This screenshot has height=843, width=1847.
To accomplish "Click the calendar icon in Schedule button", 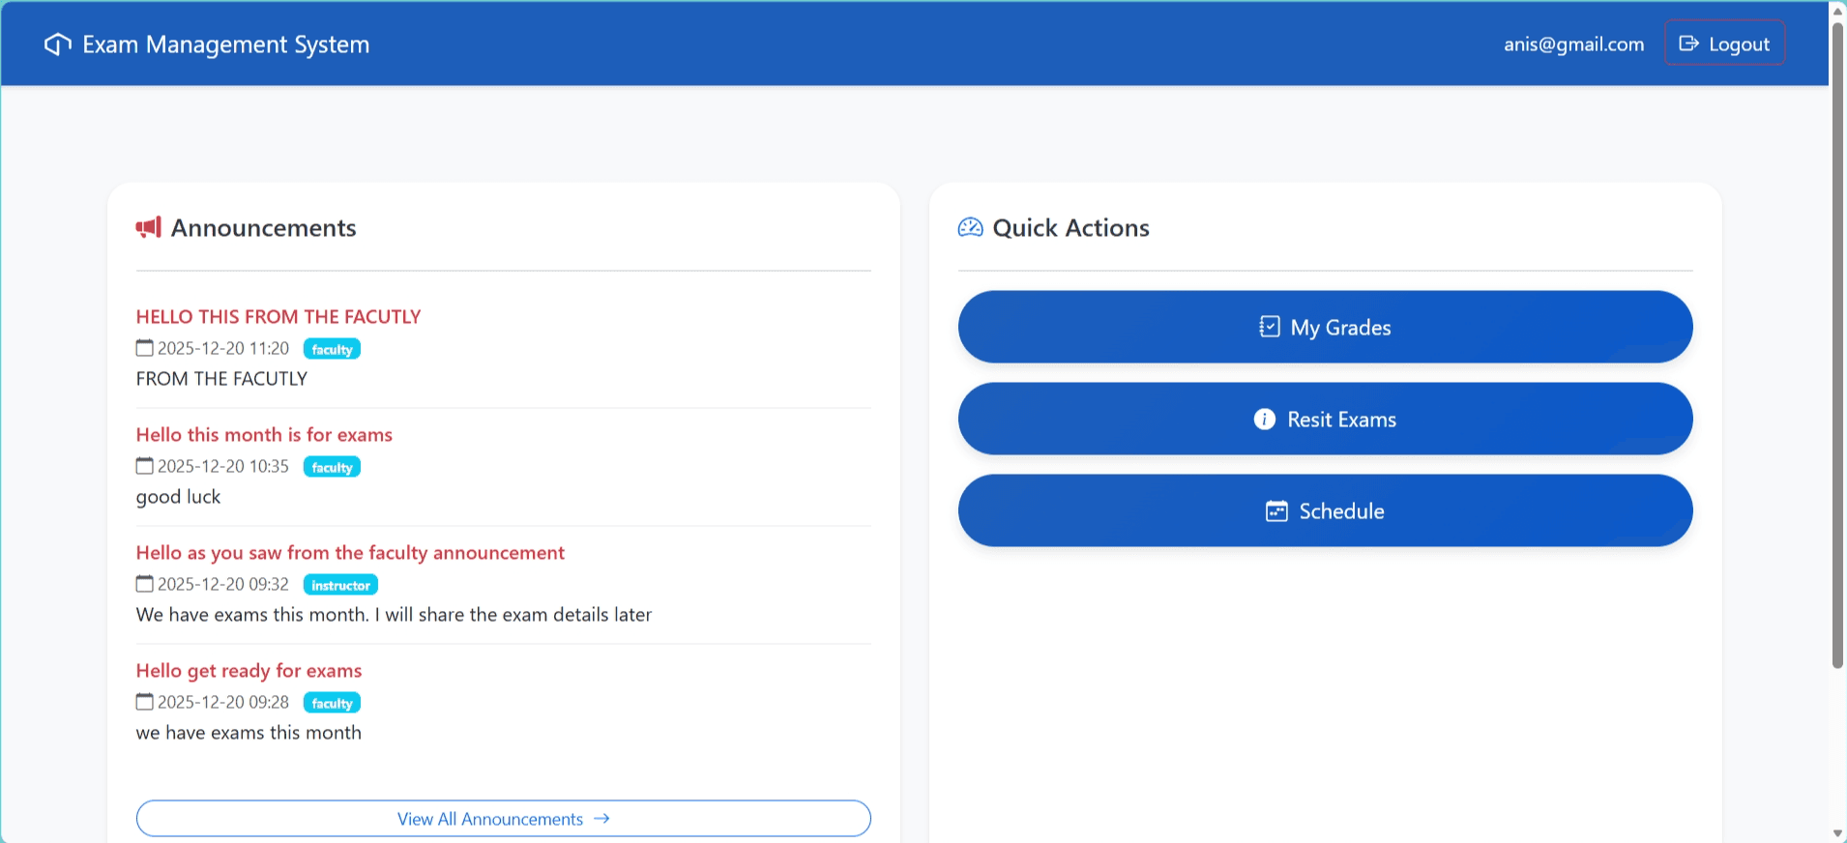I will click(1276, 510).
